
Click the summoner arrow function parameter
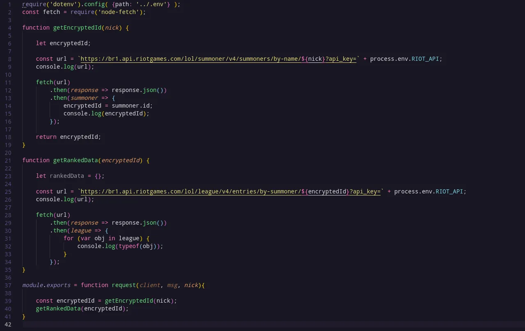pos(84,98)
